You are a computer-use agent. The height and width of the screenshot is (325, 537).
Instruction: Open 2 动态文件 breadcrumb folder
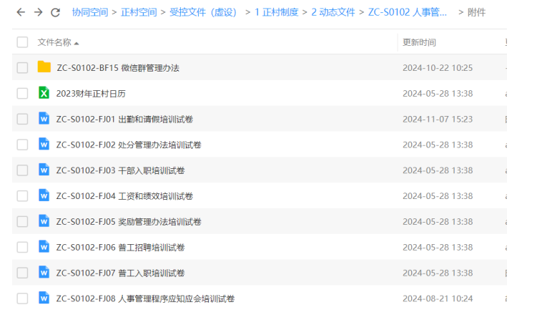point(332,12)
